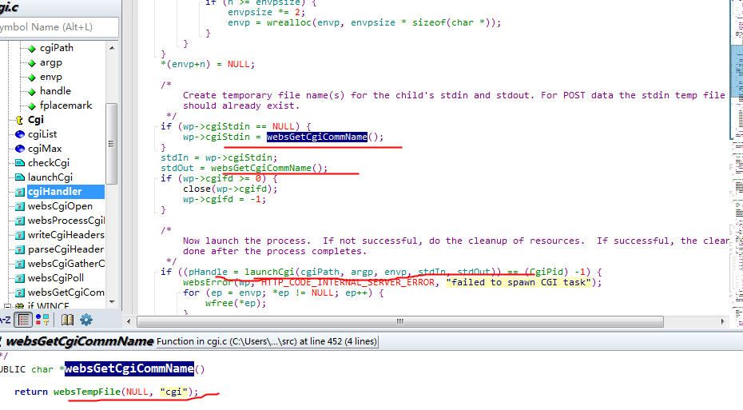
Task: Click websError call in the editor
Action: click(208, 282)
